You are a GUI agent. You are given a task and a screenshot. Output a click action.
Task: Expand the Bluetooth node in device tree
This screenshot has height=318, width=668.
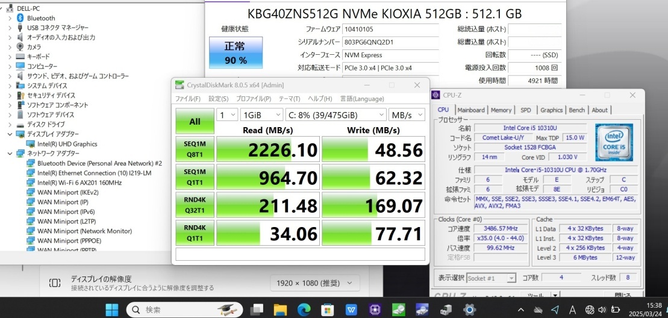(x=10, y=18)
